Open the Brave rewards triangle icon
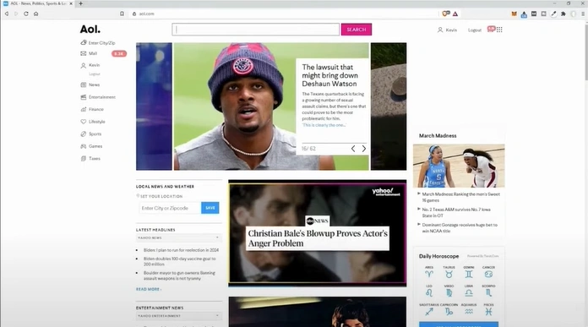Image resolution: width=588 pixels, height=327 pixels. [455, 14]
